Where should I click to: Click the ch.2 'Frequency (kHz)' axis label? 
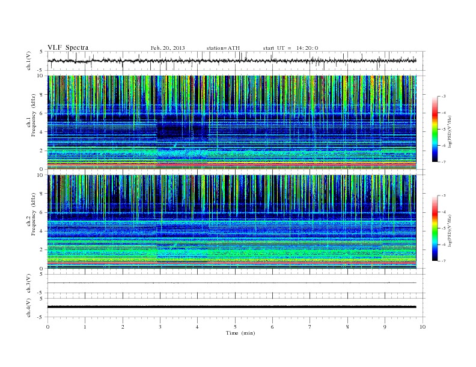[33, 213]
